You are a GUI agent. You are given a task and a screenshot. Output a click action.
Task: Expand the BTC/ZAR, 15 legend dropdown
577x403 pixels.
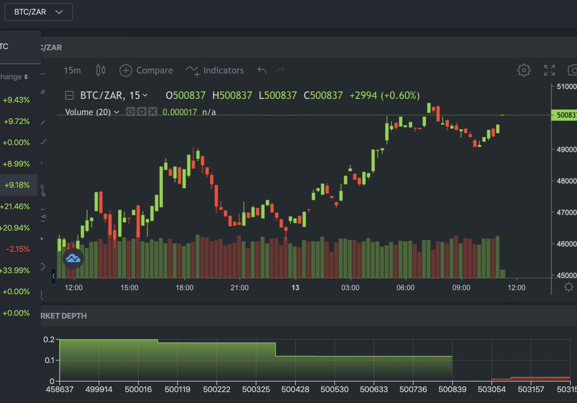pos(145,96)
